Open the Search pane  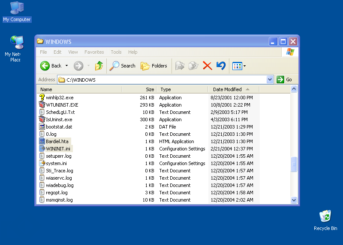122,66
